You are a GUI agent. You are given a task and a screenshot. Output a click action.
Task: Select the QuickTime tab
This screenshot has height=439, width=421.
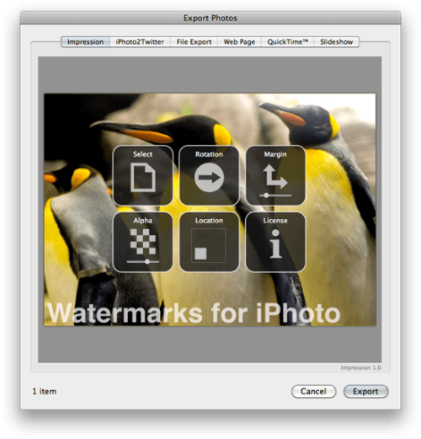click(x=288, y=42)
